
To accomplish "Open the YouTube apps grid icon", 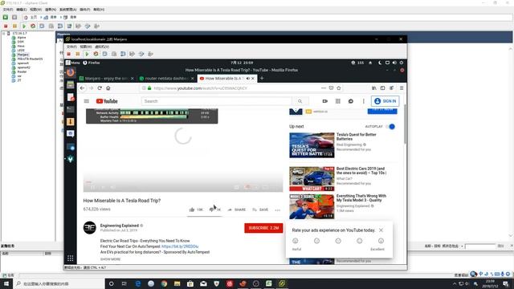I will (338, 101).
